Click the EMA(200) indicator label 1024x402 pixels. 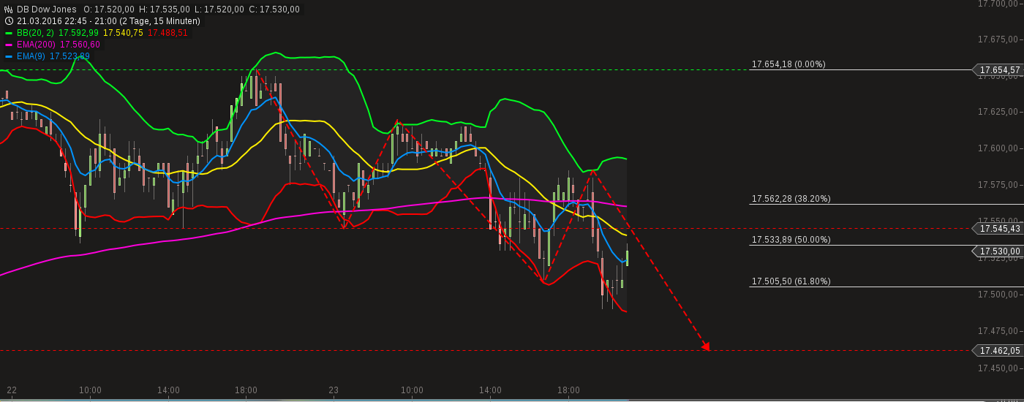coord(36,45)
